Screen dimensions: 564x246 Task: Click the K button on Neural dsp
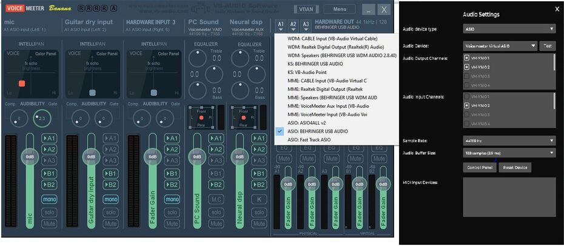pos(259,199)
